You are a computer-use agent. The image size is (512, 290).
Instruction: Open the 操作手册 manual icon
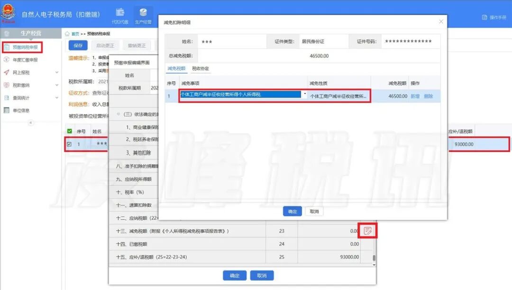click(x=485, y=18)
